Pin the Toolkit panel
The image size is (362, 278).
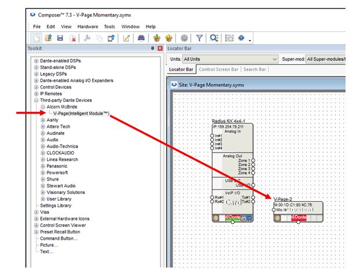coord(153,48)
